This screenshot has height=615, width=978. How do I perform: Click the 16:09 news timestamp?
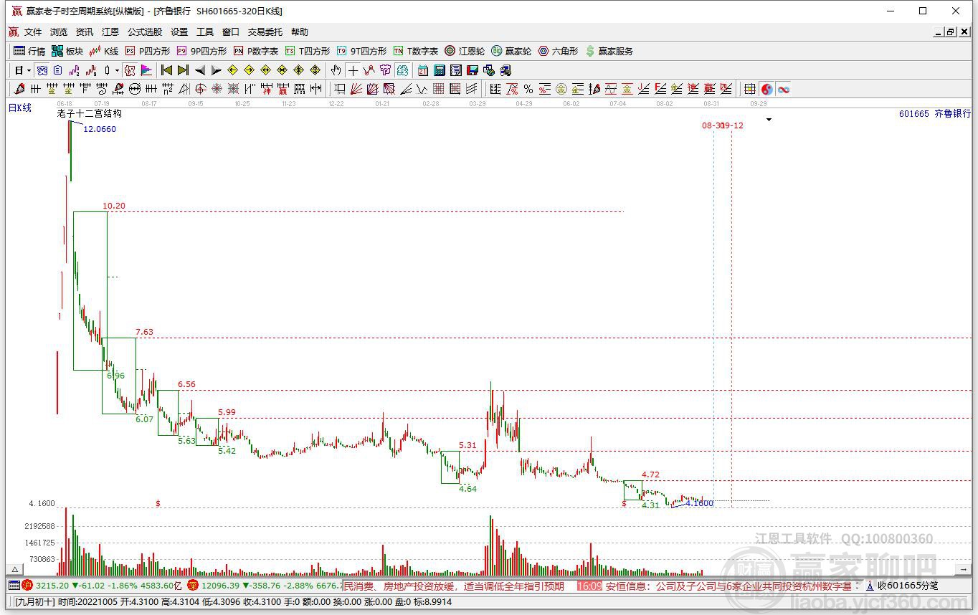click(589, 586)
